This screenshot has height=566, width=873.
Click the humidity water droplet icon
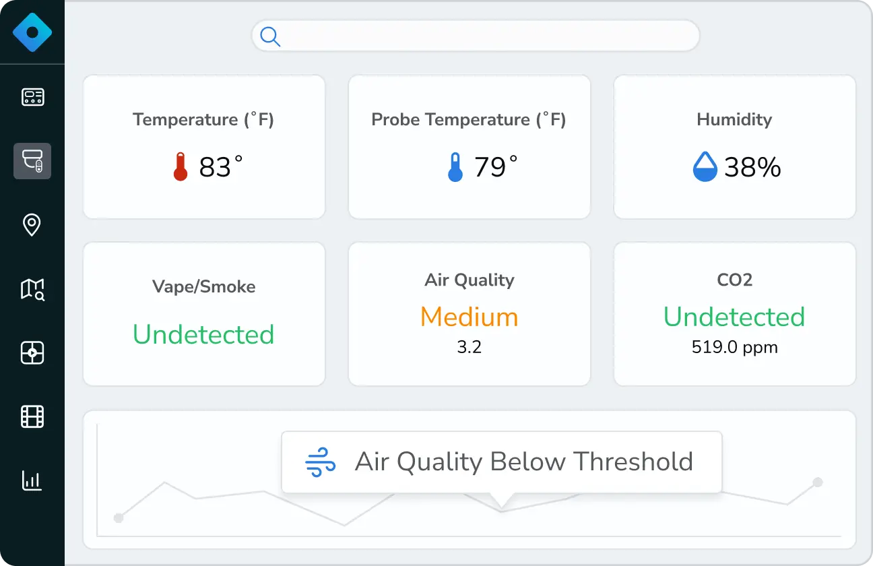click(705, 166)
